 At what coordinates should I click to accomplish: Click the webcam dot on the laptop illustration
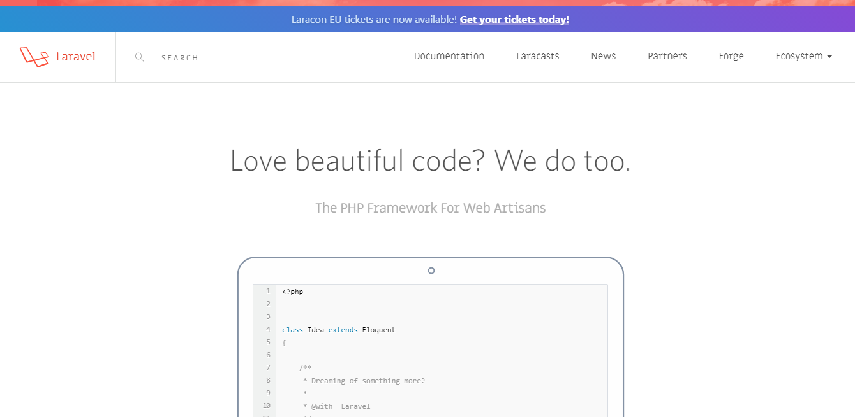point(431,271)
